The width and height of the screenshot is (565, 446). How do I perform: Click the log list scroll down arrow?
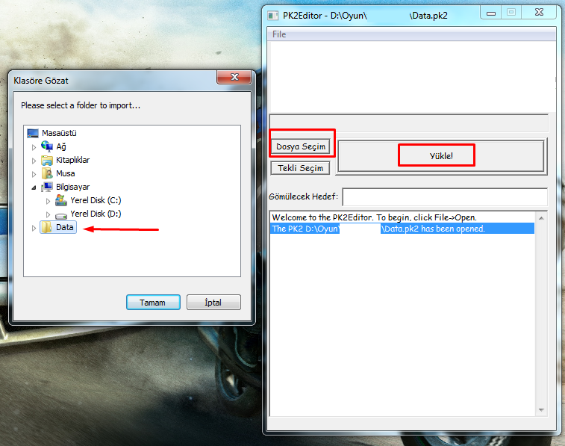[541, 410]
